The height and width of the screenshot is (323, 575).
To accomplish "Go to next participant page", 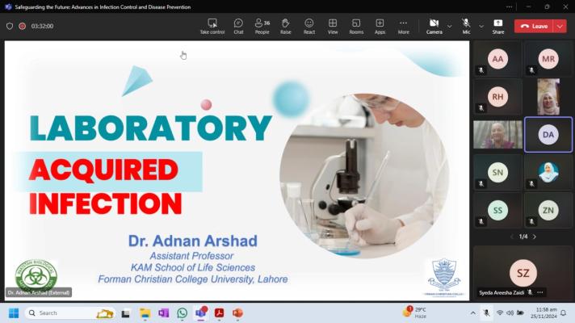I will point(534,237).
